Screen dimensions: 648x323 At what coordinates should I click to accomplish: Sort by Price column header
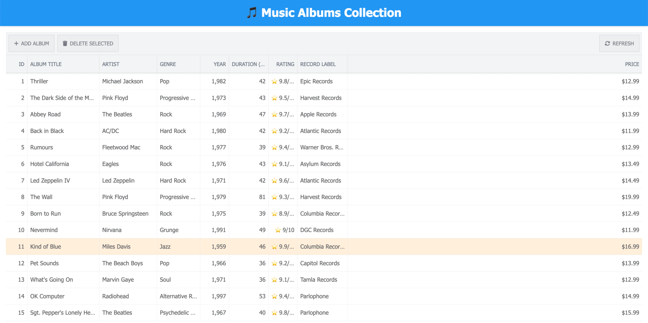point(495,64)
